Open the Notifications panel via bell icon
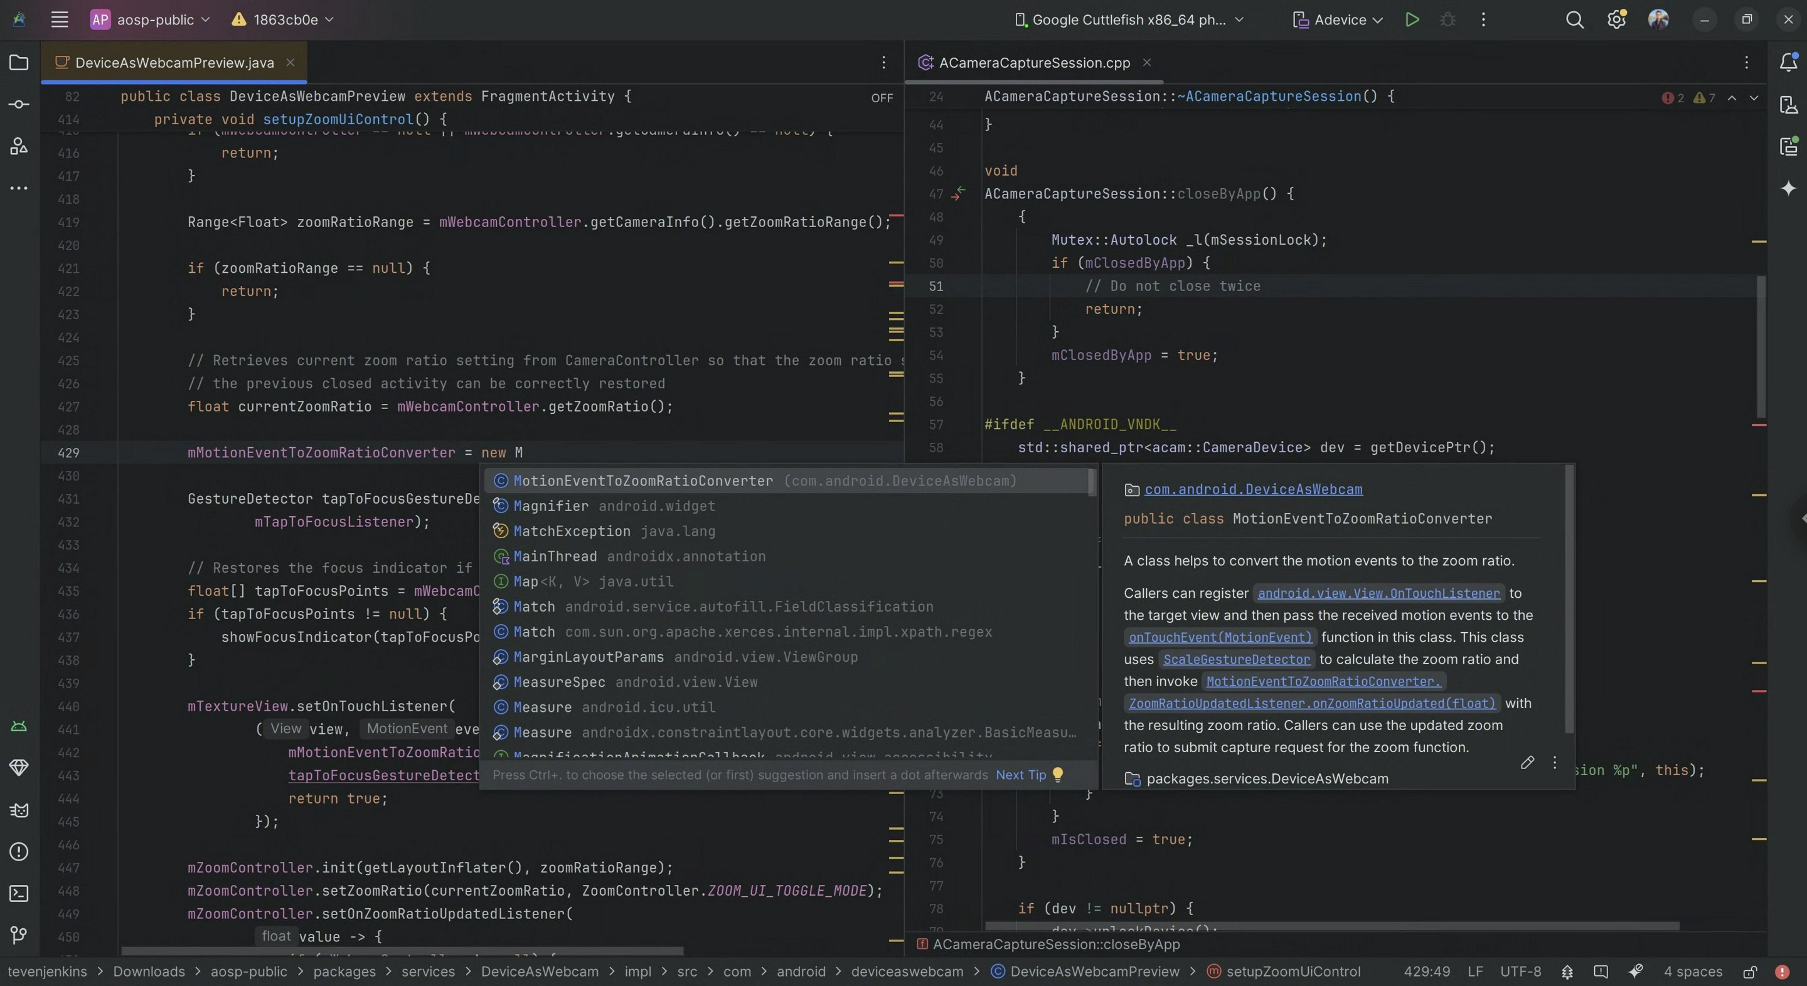This screenshot has width=1807, height=986. coord(1788,63)
